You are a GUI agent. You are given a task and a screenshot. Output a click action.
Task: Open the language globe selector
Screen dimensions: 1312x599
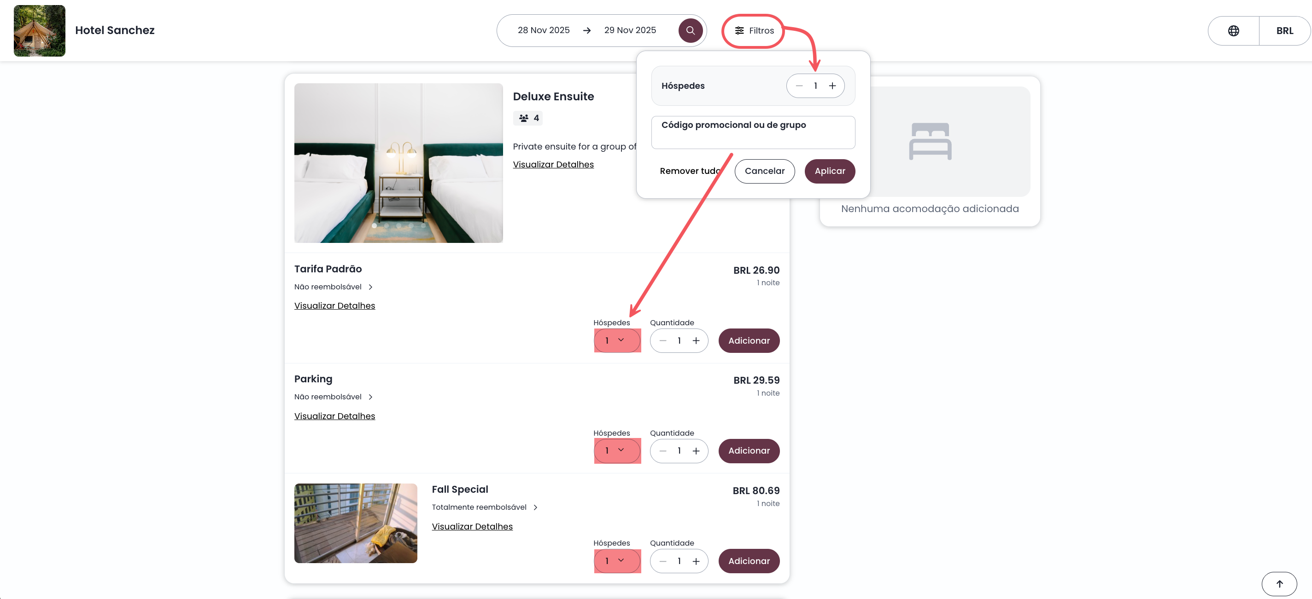click(x=1233, y=31)
